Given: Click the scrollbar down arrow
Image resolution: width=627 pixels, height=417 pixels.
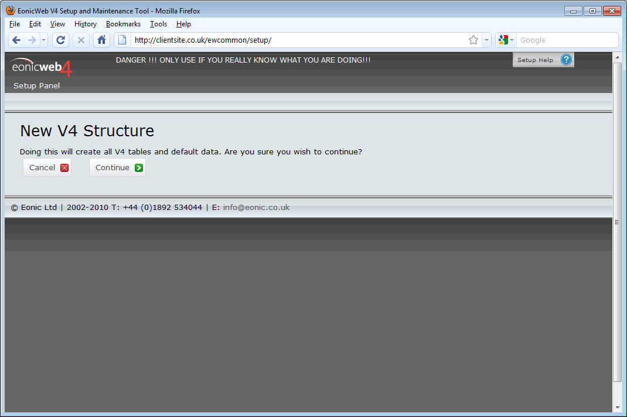Looking at the screenshot, I should (x=618, y=408).
